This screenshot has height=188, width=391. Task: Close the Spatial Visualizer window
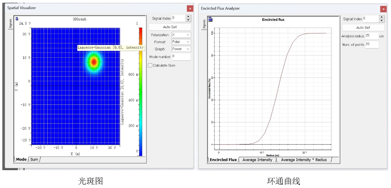(190, 9)
